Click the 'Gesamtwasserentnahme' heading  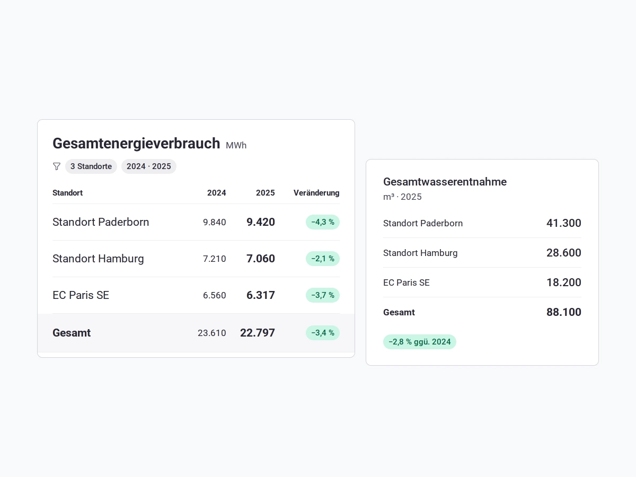(445, 182)
